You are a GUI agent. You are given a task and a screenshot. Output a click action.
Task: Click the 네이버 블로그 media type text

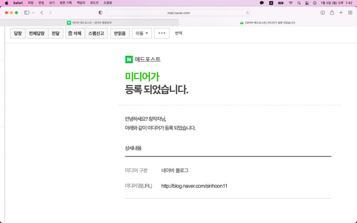[x=175, y=170]
